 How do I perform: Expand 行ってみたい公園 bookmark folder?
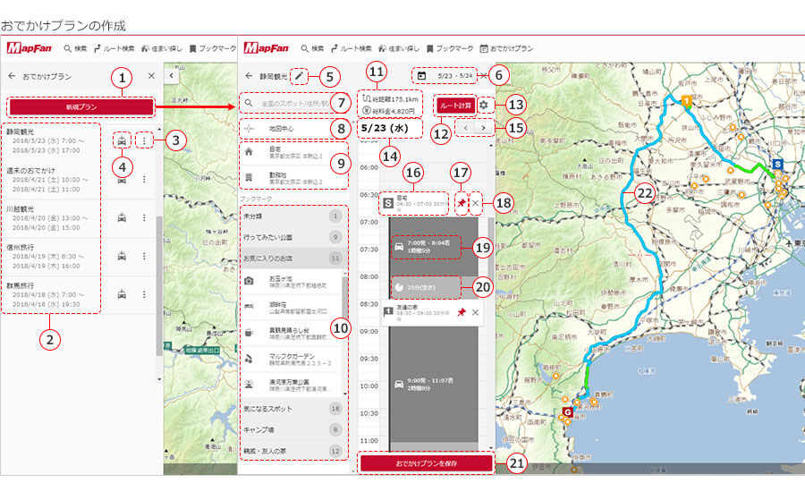[292, 237]
